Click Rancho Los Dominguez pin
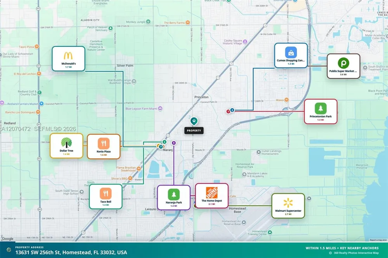Screen dimensions: 388x258 coord(38,112)
